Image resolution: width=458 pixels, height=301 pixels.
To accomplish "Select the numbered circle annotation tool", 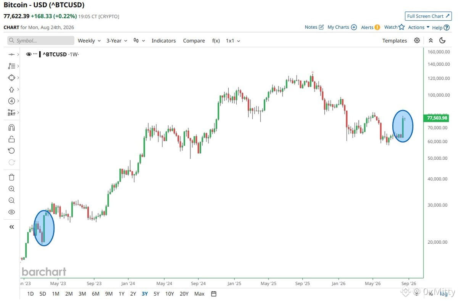I will tap(11, 101).
